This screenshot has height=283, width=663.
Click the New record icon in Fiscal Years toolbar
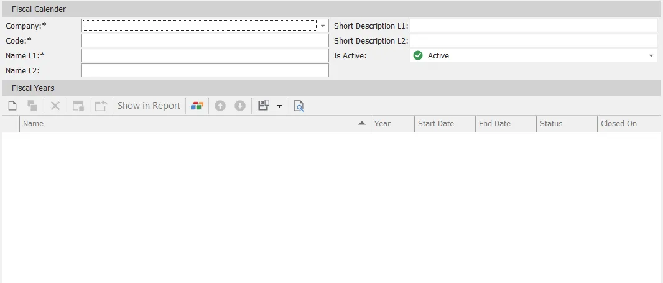(x=12, y=106)
